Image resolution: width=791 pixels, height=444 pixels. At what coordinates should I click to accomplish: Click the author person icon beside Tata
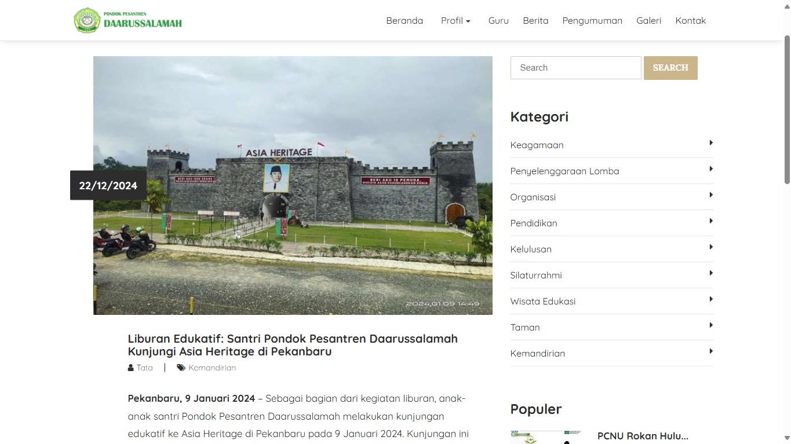tap(130, 367)
